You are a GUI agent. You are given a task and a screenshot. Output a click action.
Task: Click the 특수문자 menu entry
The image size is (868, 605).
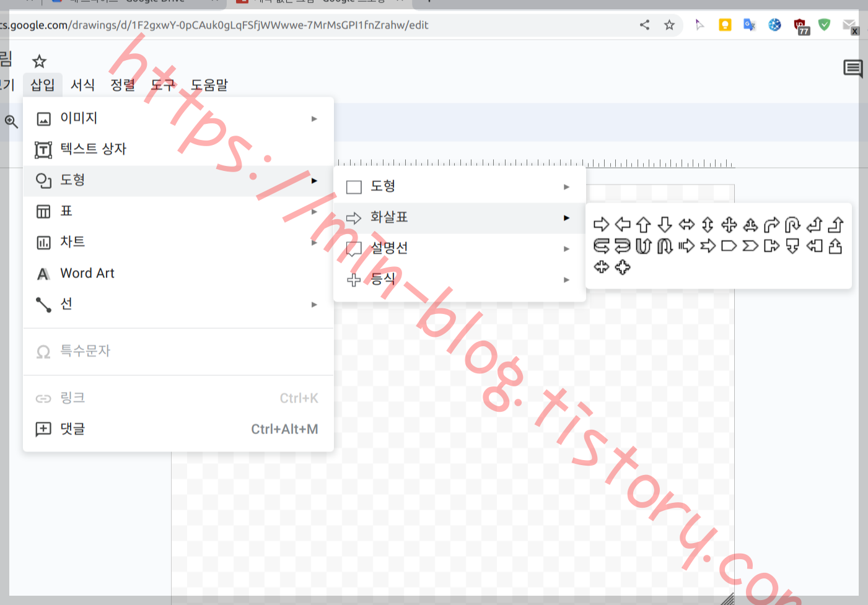tap(178, 351)
